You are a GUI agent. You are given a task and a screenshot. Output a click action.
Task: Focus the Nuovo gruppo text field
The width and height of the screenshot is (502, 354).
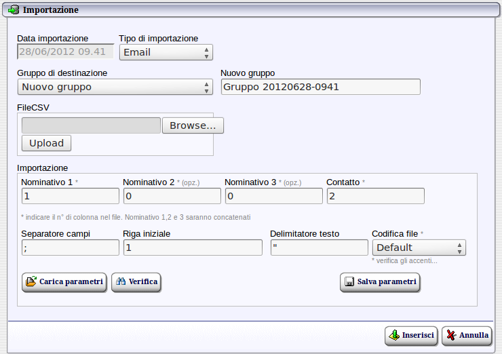tap(320, 87)
